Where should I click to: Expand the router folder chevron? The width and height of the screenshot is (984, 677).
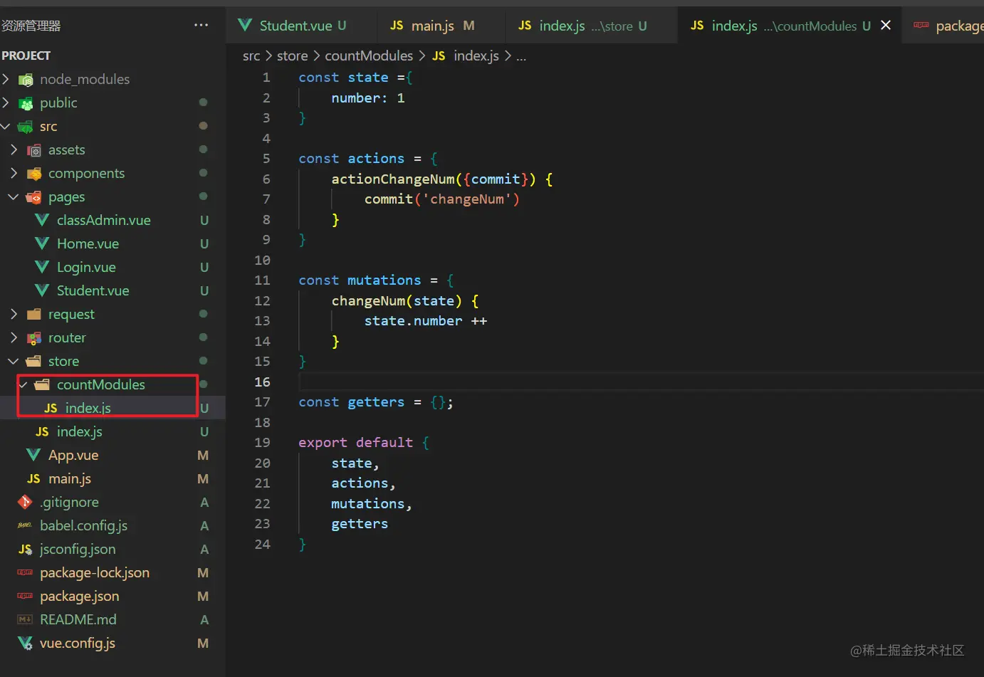14,337
